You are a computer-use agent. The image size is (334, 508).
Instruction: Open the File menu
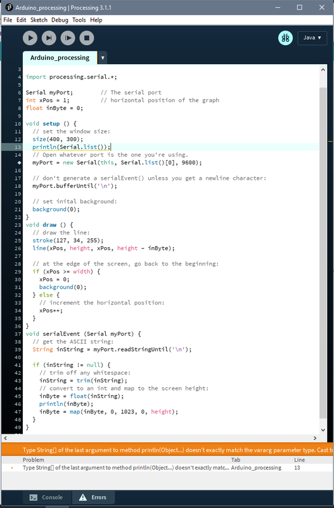point(8,20)
